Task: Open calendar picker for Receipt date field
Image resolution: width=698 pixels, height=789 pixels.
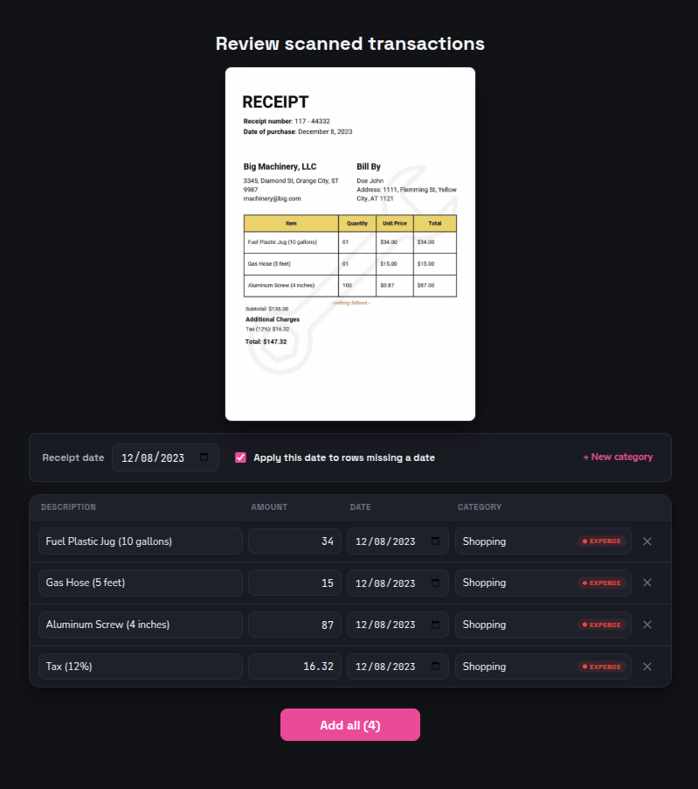Action: click(x=204, y=457)
